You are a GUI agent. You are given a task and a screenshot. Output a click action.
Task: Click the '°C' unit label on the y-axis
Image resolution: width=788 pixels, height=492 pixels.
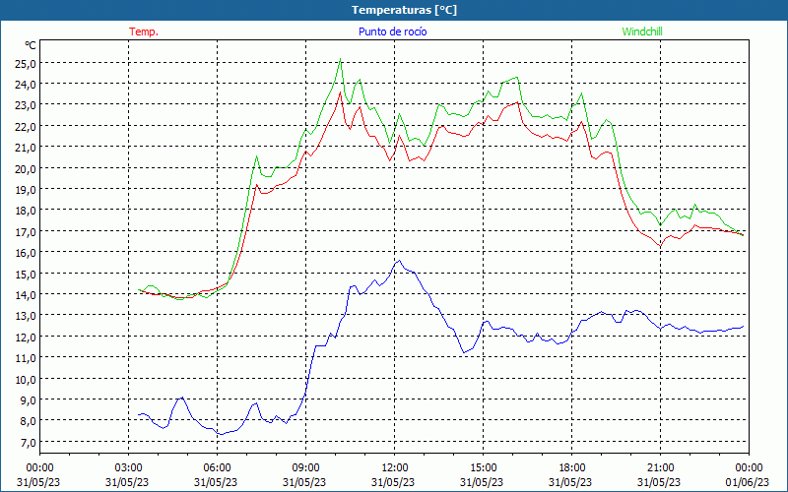pyautogui.click(x=31, y=45)
